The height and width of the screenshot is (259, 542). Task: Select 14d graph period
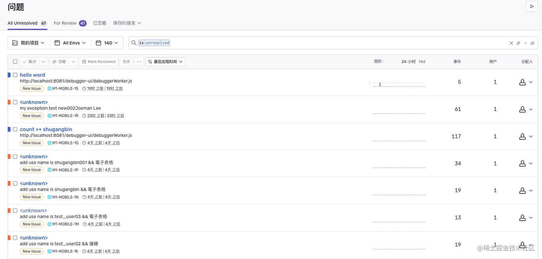(422, 62)
